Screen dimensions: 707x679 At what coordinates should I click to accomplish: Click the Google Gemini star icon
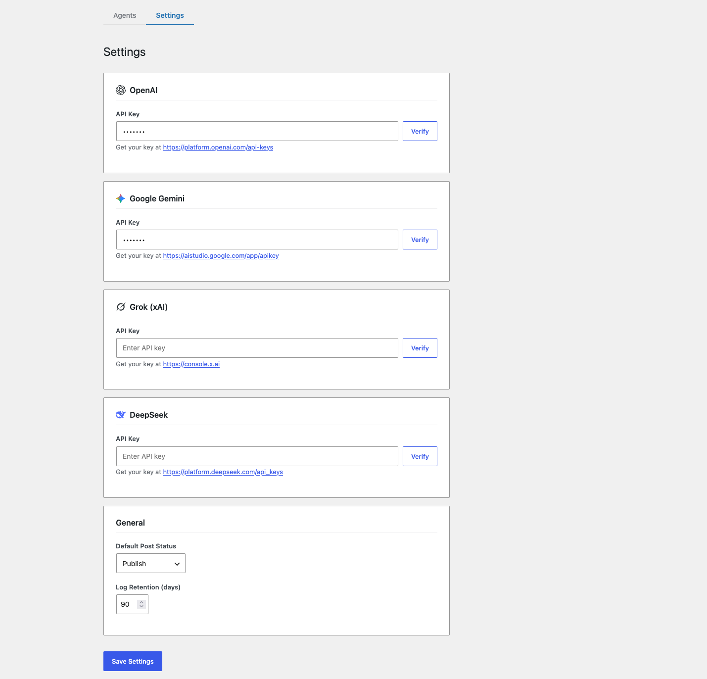(x=121, y=198)
